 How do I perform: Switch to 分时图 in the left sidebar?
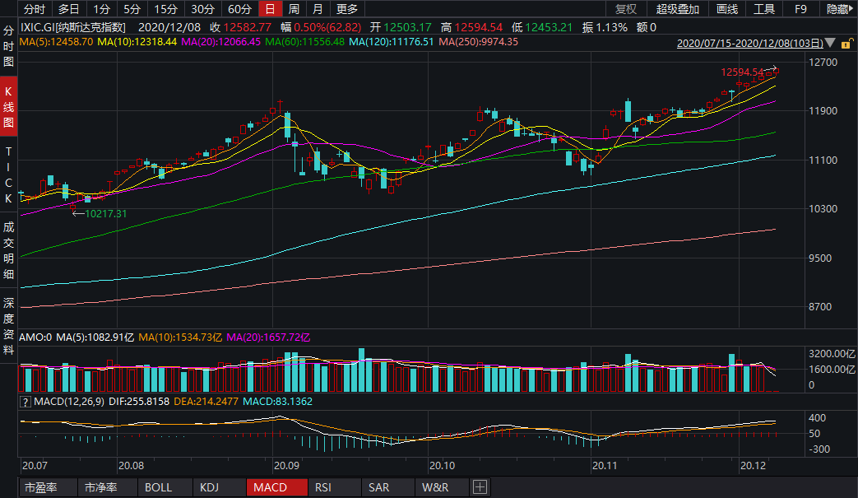point(8,45)
